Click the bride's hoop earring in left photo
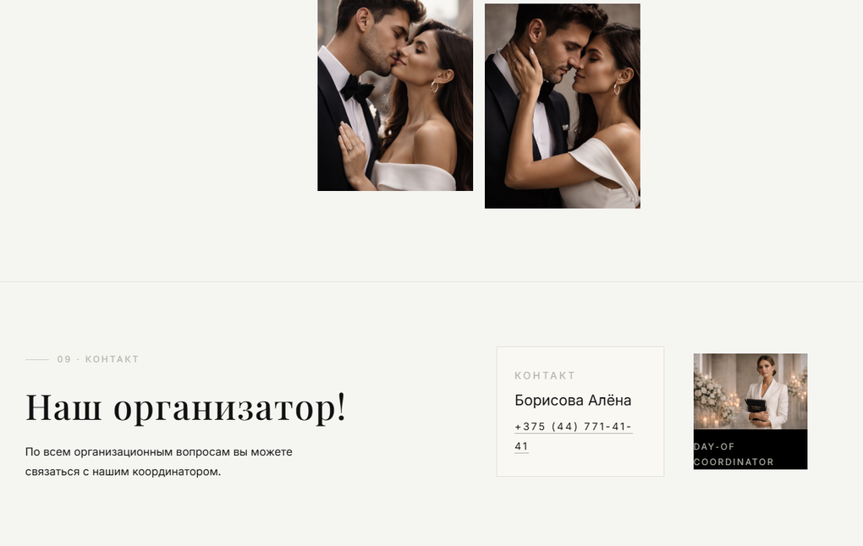Viewport: 863px width, 546px height. (x=434, y=86)
